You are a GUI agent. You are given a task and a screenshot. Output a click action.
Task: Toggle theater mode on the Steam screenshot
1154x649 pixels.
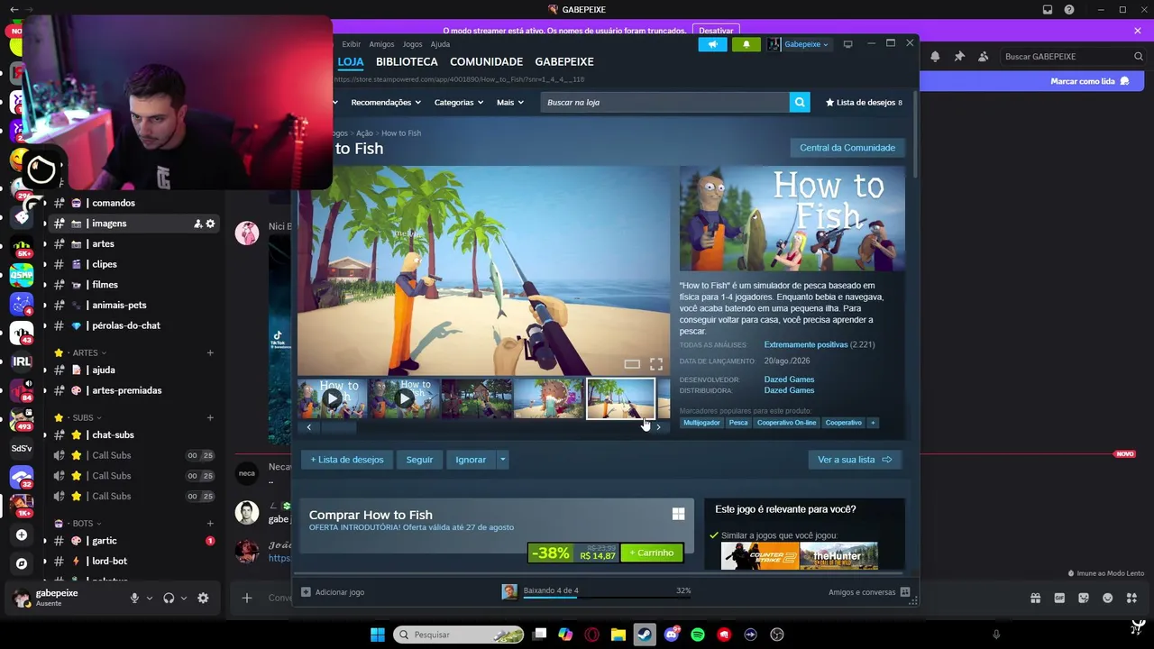coord(632,364)
